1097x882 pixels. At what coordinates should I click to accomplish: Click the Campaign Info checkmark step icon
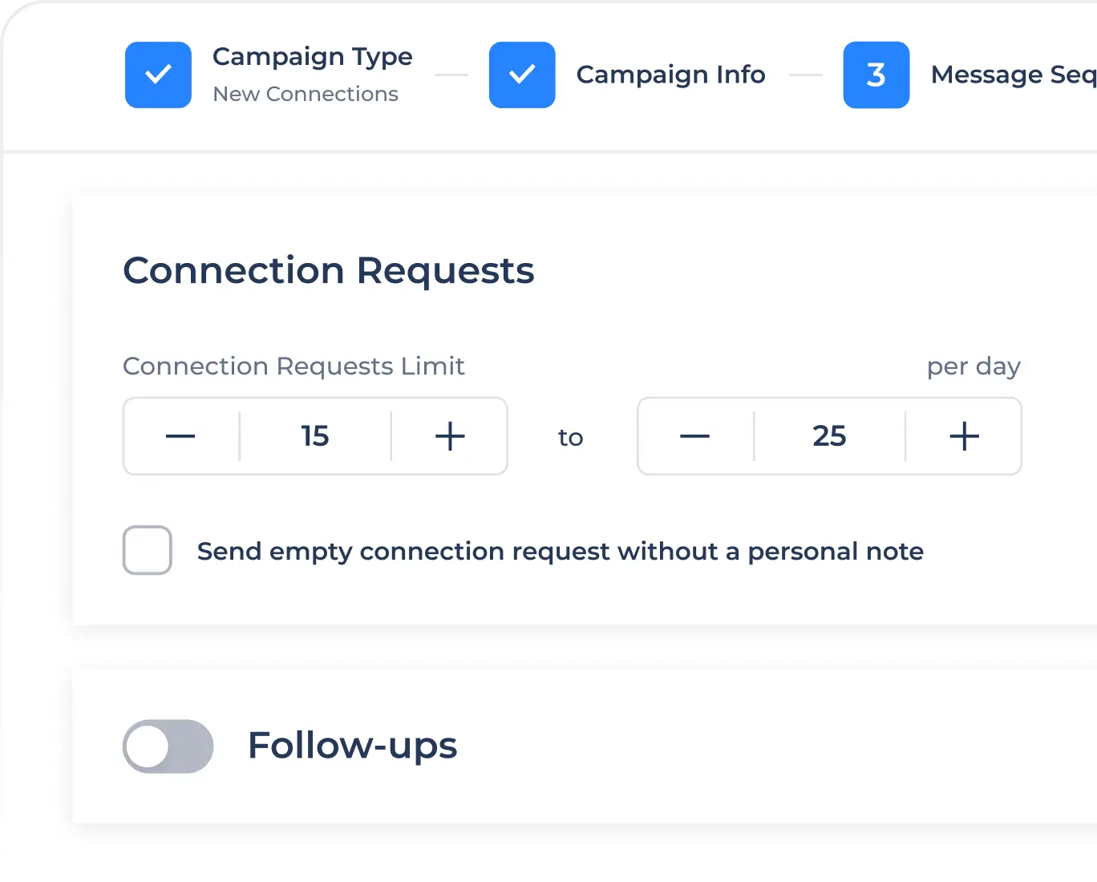tap(522, 75)
